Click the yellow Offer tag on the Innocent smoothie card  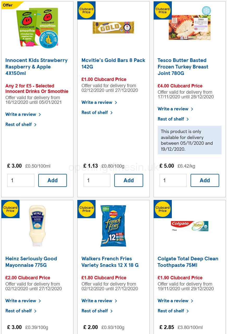pos(8,5)
